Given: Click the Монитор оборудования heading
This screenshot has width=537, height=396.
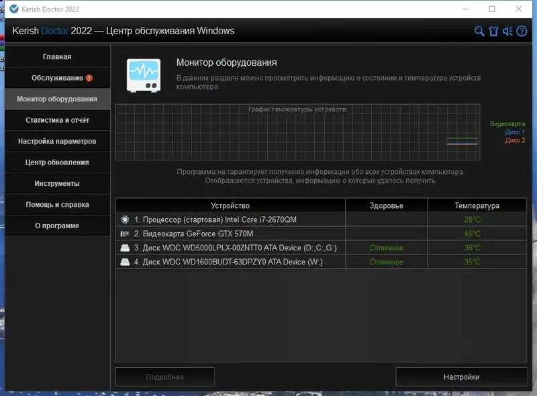Looking at the screenshot, I should tap(226, 62).
